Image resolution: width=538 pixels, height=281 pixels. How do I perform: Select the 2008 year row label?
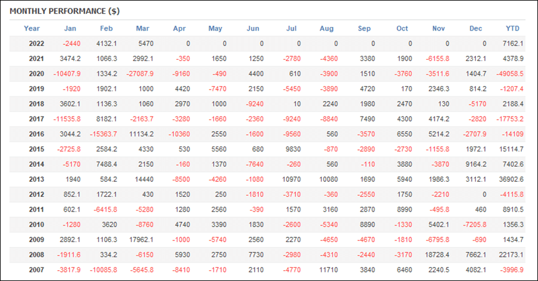click(36, 255)
